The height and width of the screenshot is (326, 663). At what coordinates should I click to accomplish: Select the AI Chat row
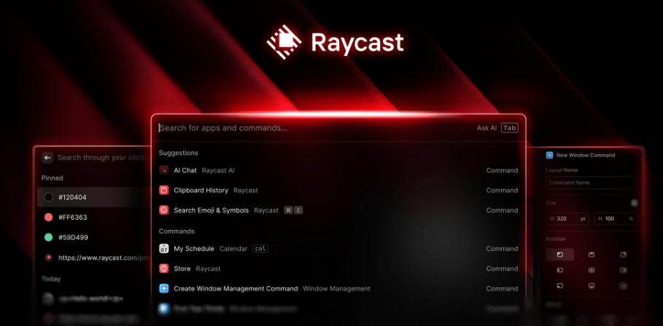[x=338, y=170]
